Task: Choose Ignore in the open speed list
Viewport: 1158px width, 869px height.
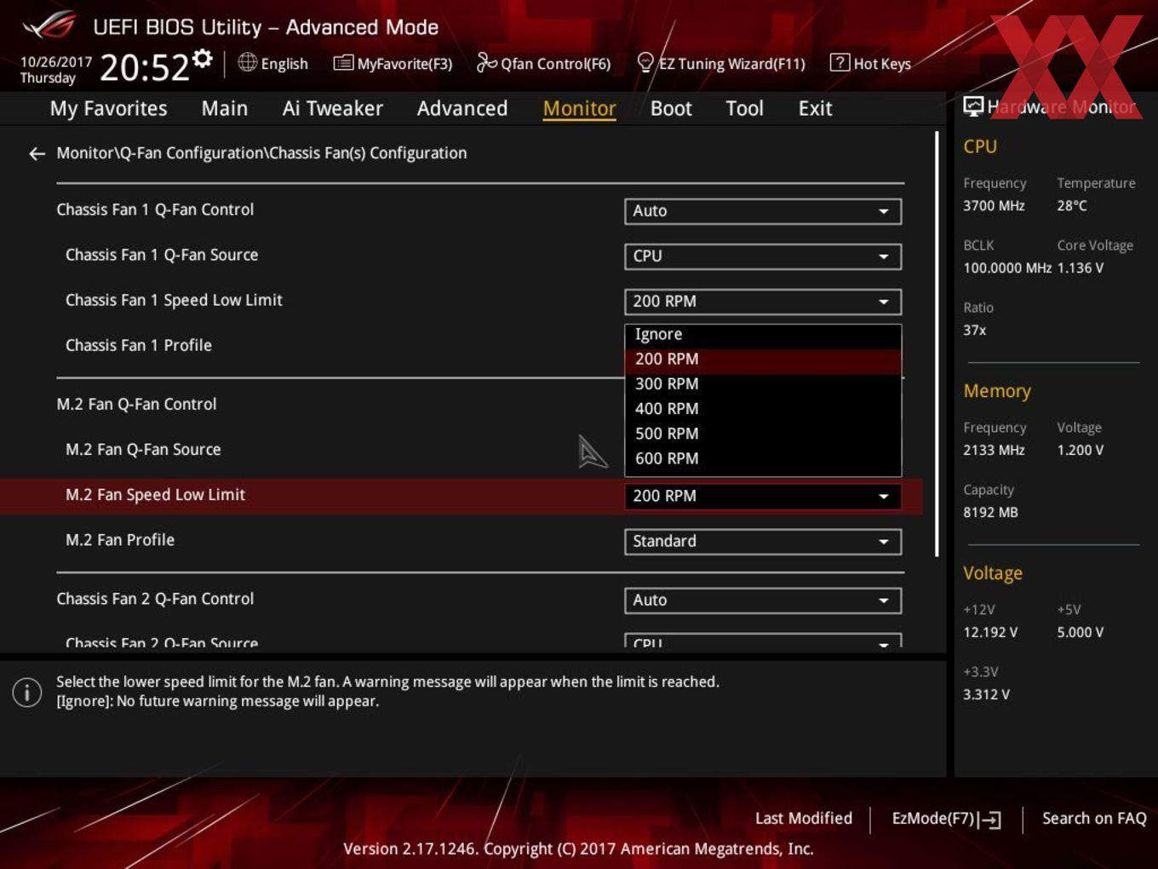Action: (763, 335)
